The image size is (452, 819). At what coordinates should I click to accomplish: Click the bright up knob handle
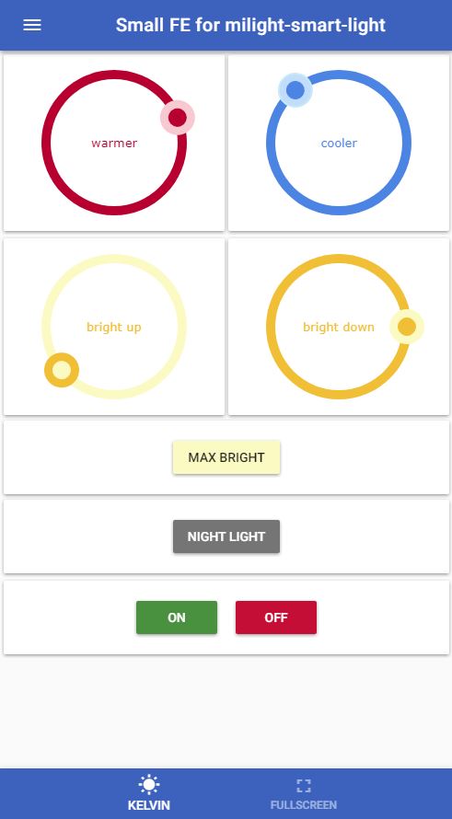[62, 370]
